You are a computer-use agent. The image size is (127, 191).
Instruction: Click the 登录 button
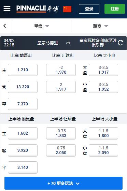(x=89, y=9)
